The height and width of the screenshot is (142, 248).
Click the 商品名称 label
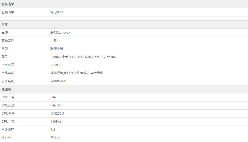(x=8, y=41)
